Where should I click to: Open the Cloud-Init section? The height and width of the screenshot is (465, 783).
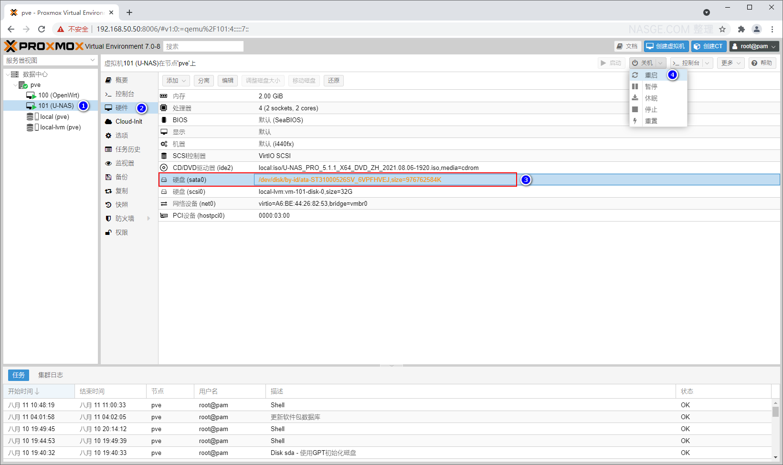pos(129,122)
